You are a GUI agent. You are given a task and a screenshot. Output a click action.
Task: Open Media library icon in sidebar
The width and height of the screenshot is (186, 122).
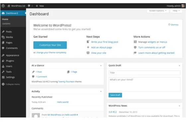click(3, 37)
